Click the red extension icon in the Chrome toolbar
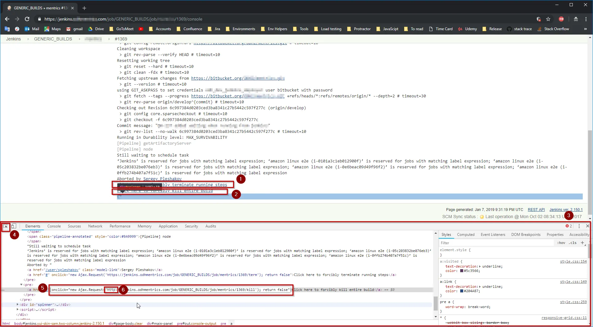 tap(561, 19)
